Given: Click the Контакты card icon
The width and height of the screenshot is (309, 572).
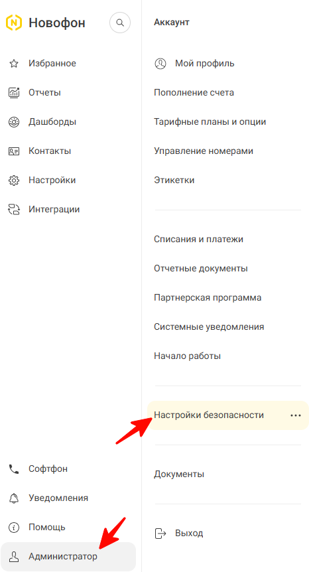Looking at the screenshot, I should coord(14,151).
